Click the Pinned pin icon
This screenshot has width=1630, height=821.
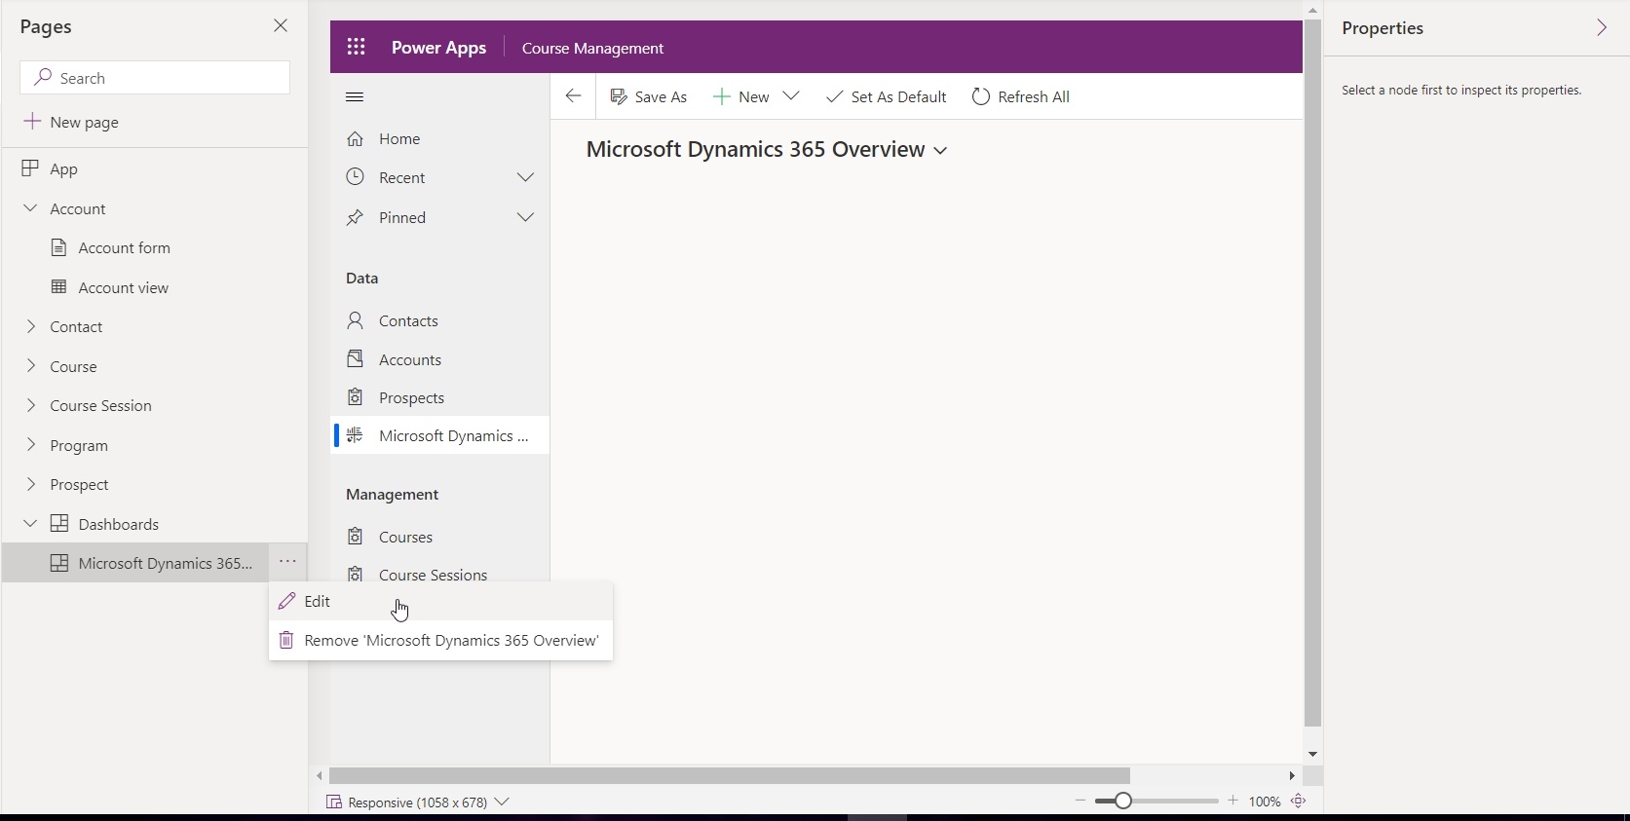pos(356,217)
